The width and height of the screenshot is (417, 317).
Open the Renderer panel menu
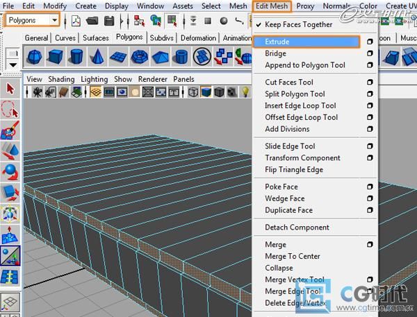click(x=152, y=79)
